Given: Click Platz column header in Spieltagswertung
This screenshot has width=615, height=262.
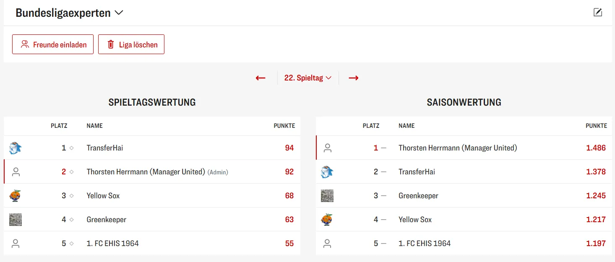Looking at the screenshot, I should click(59, 126).
